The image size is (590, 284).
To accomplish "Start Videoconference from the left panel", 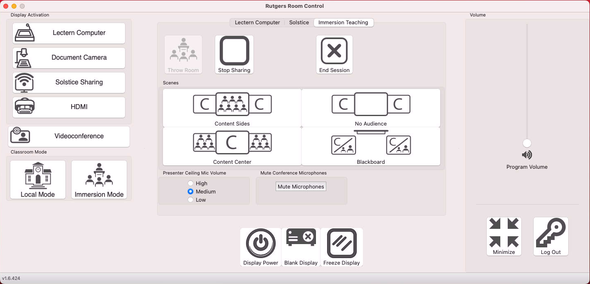I will point(69,136).
